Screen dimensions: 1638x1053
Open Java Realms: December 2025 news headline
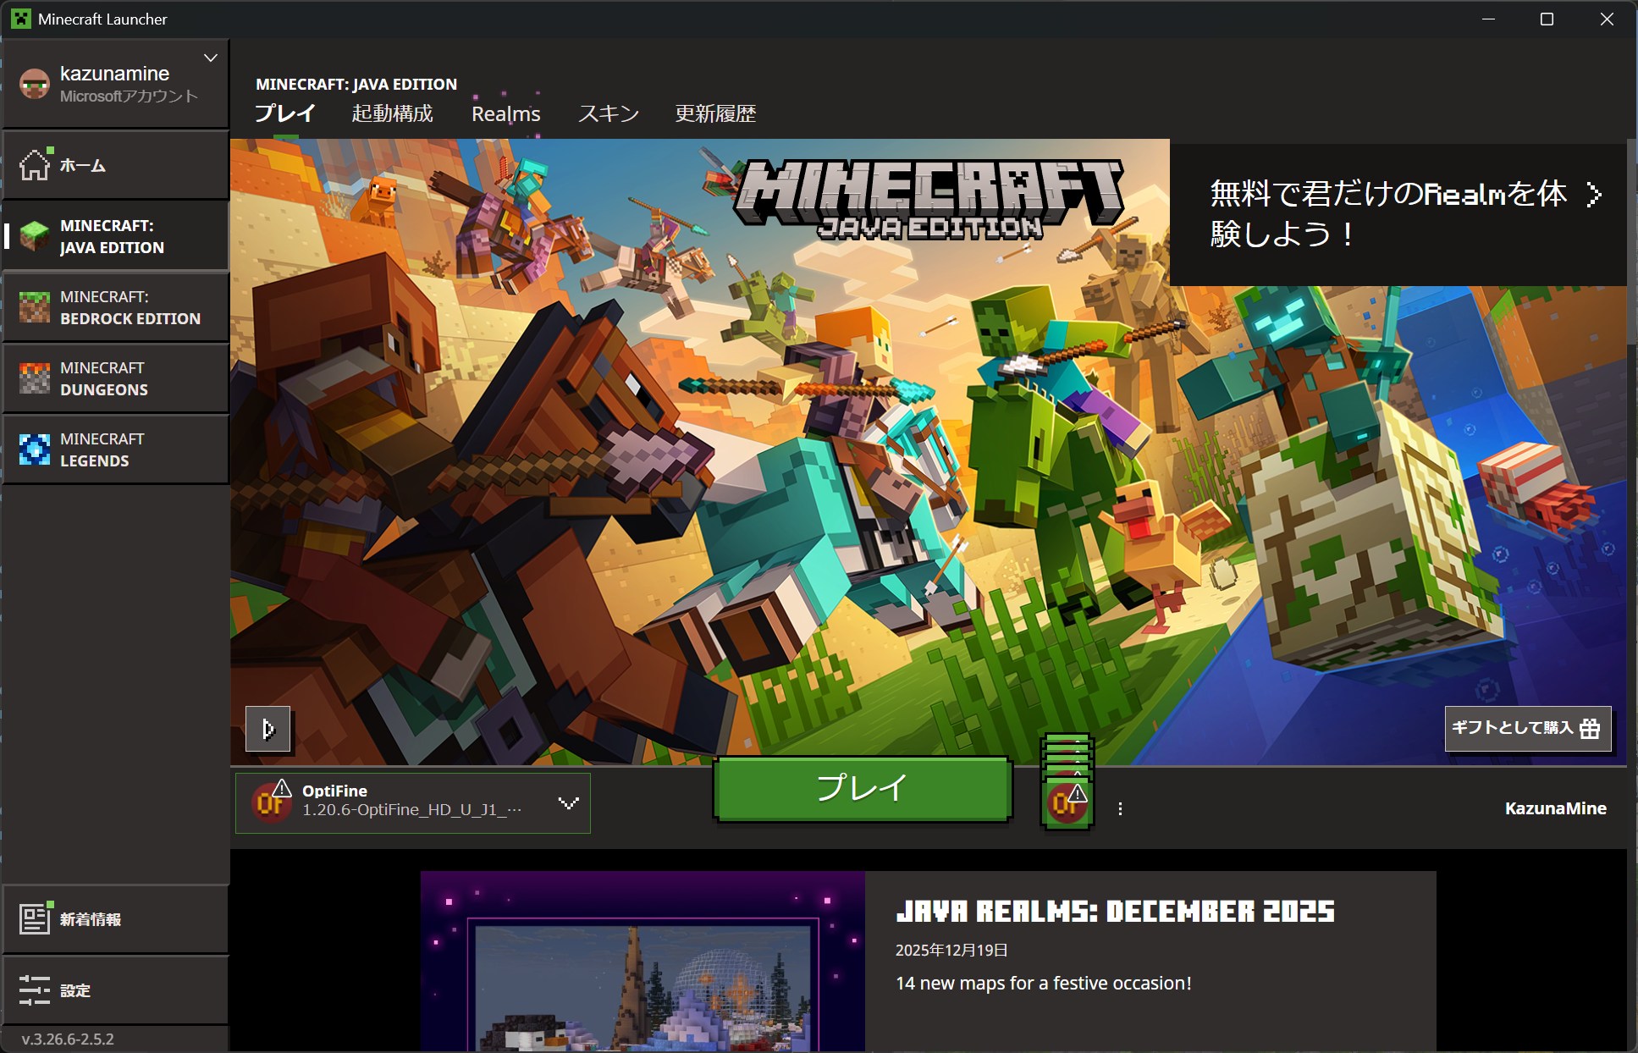(1115, 912)
